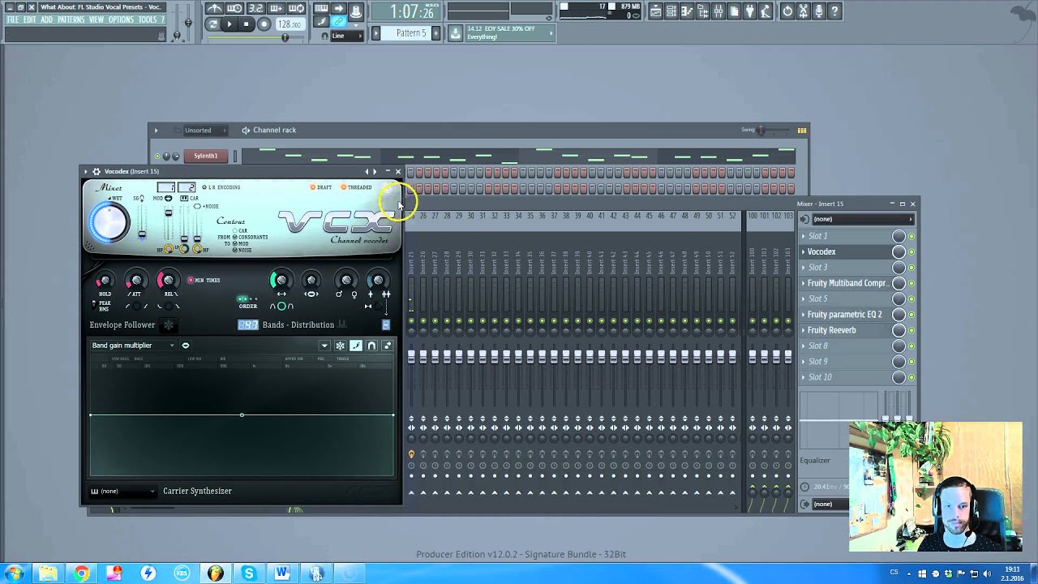Expand Fruity Reeverb slot arrow menu
The width and height of the screenshot is (1038, 584).
(804, 330)
